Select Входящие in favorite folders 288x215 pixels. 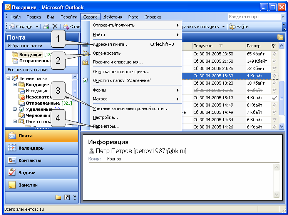(31, 55)
